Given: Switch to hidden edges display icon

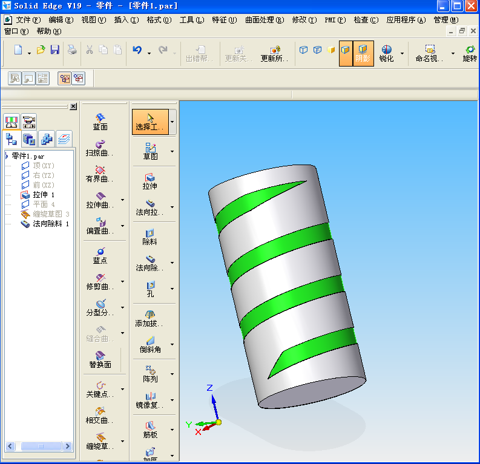Looking at the screenshot, I should (x=317, y=50).
